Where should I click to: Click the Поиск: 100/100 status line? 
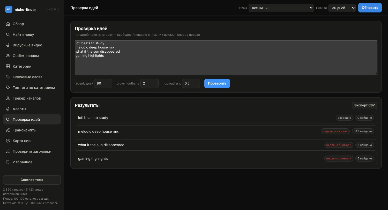[27, 199]
